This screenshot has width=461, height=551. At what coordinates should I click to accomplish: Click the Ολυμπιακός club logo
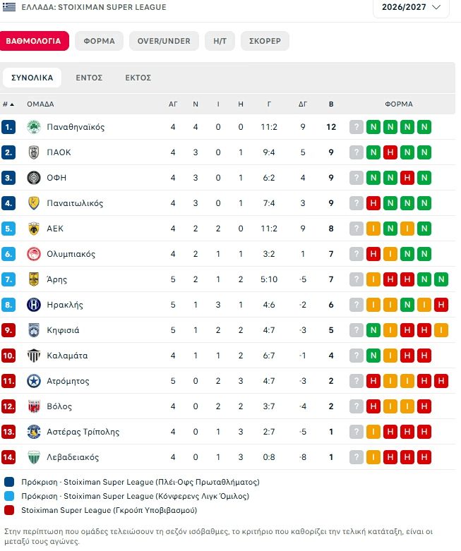point(34,254)
